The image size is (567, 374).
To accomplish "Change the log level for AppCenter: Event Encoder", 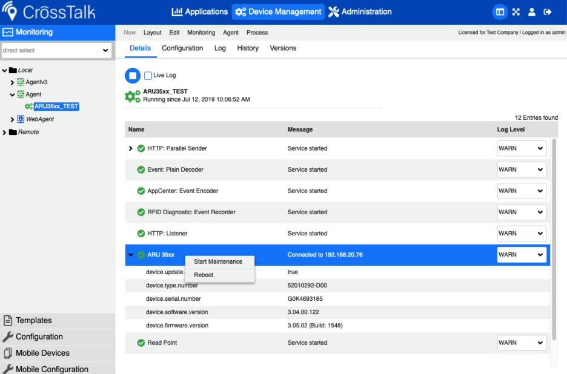I will click(x=522, y=191).
